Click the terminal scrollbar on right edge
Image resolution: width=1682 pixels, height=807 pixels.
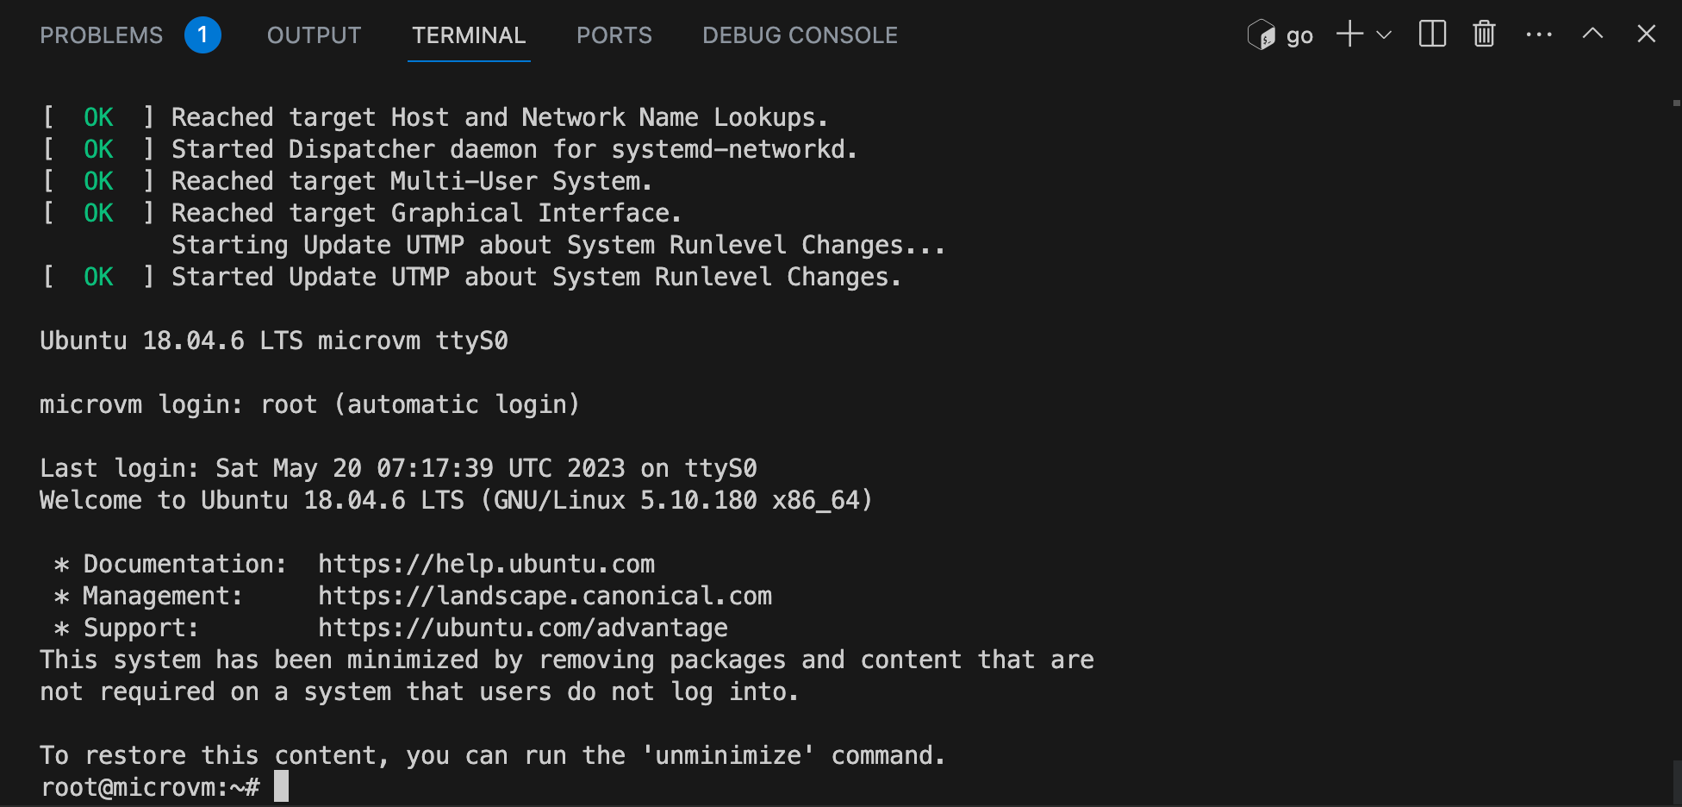pyautogui.click(x=1676, y=783)
